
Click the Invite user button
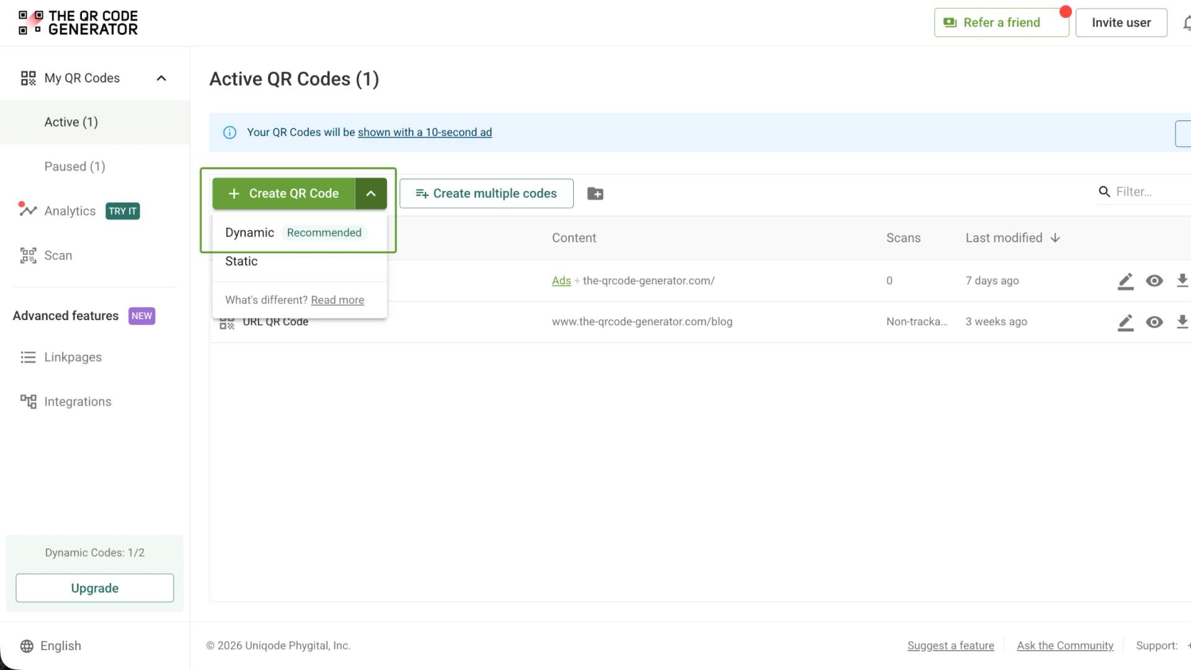coord(1121,22)
